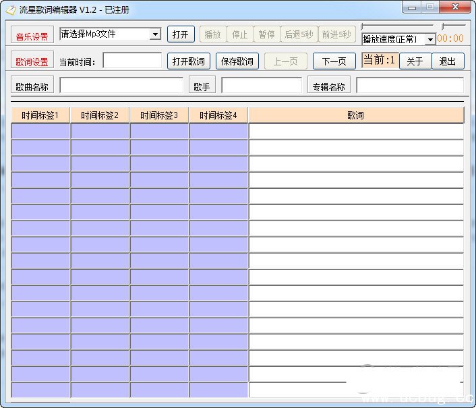Go to next page via 下一页
Screen dimensions: 476x408
(334, 61)
